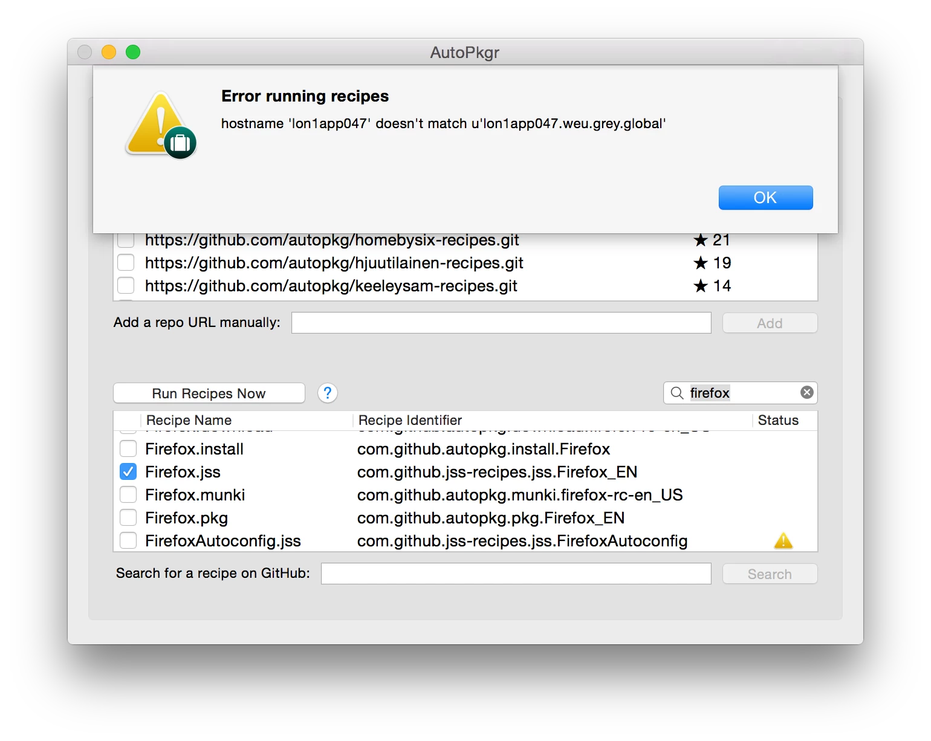The height and width of the screenshot is (741, 931).
Task: Click the Add repo button
Action: coord(770,323)
